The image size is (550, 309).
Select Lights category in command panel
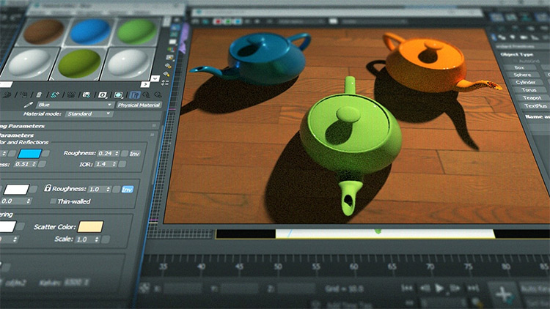(513, 37)
